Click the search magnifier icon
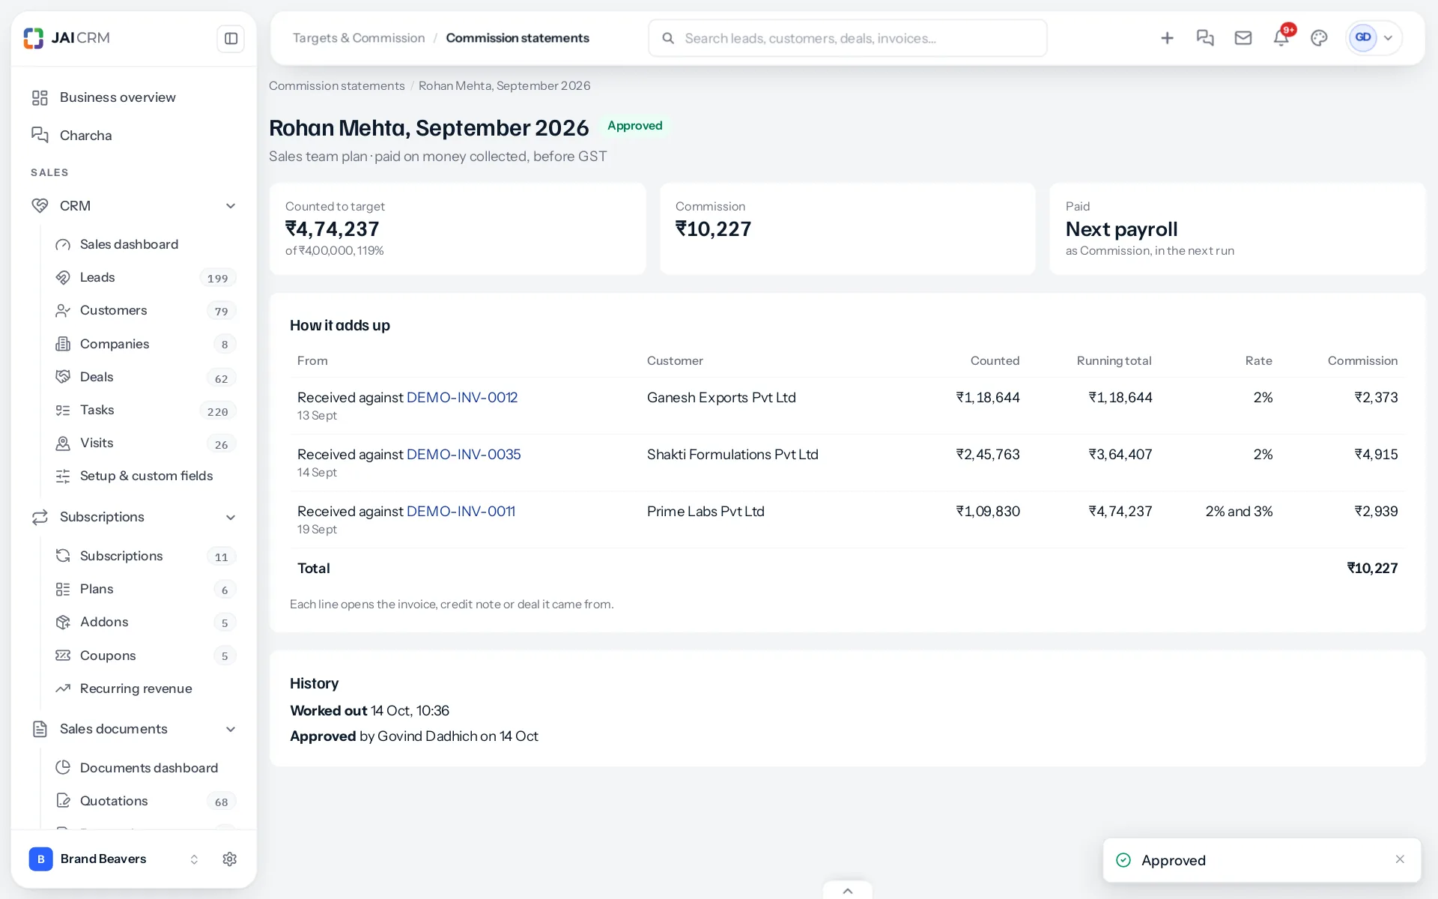 (x=668, y=38)
